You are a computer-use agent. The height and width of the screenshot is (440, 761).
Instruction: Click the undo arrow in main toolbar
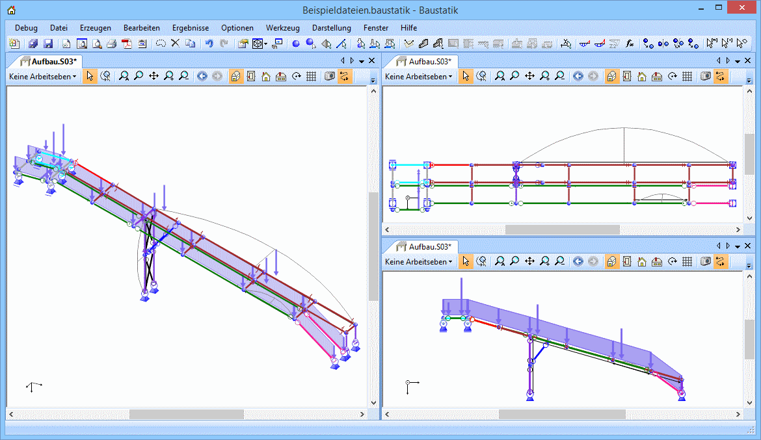[209, 44]
